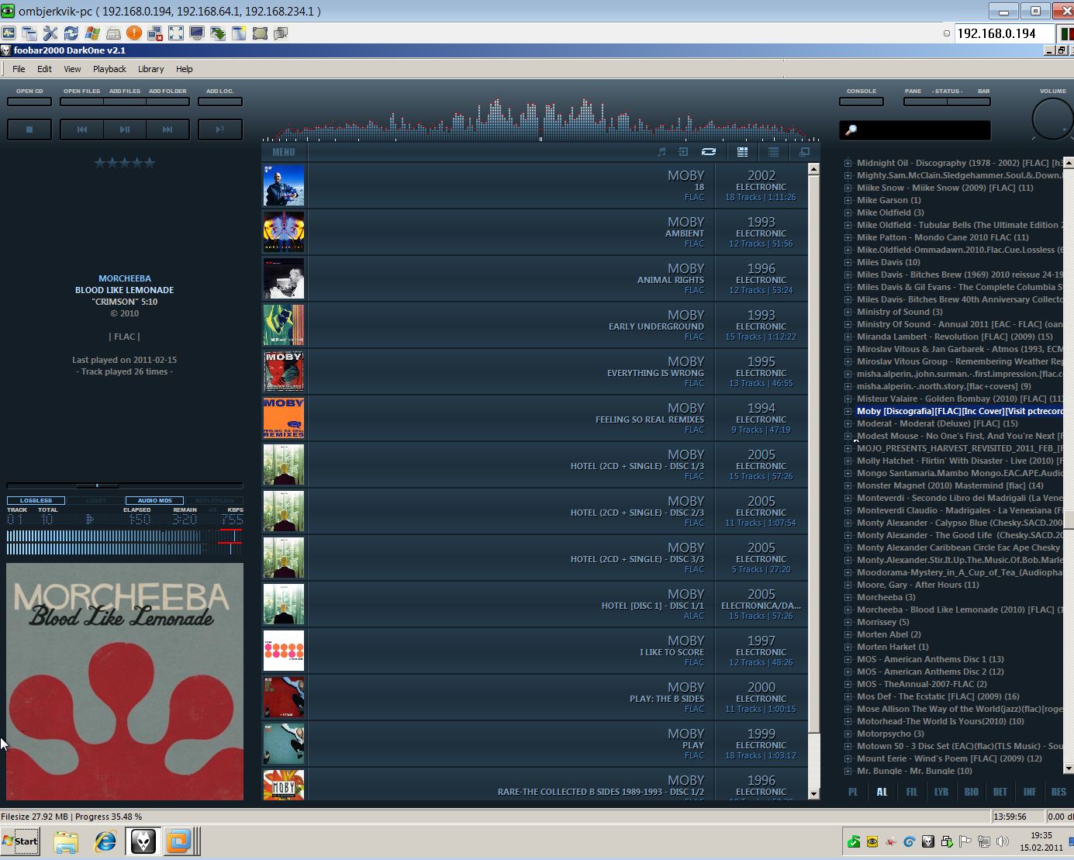The height and width of the screenshot is (860, 1074).
Task: Open the File menu
Action: tap(19, 69)
